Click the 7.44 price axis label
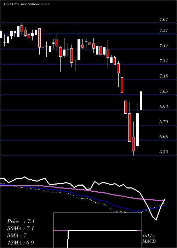 [x=164, y=46]
